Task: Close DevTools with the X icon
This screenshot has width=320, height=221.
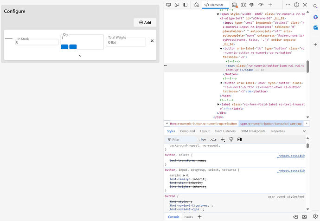Action: (x=305, y=5)
